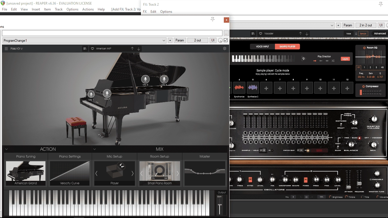Viewport: 388px width, 218px height.
Task: Adjust the Piano V output Gain slider
Action: [x=220, y=206]
